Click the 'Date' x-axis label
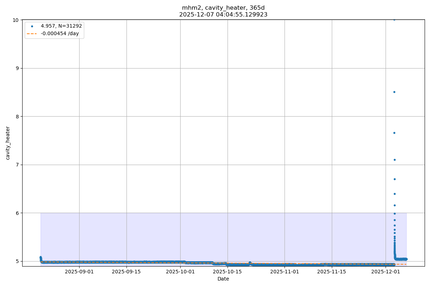The width and height of the screenshot is (430, 287). 223,279
